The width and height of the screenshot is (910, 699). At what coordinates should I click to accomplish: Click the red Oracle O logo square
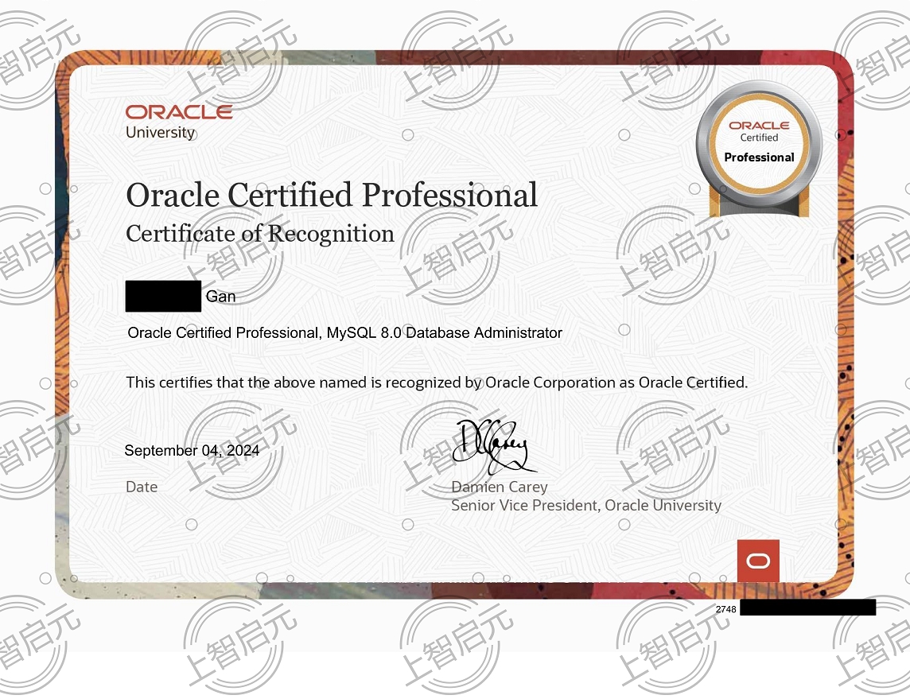point(758,561)
